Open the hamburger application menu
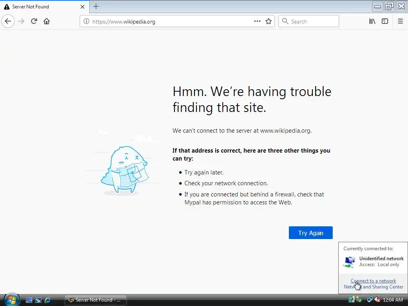 click(x=400, y=22)
